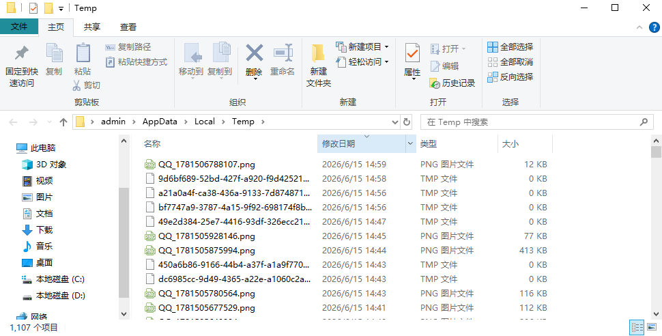The height and width of the screenshot is (336, 662).
Task: Open the blue help question icon
Action: (x=654, y=27)
